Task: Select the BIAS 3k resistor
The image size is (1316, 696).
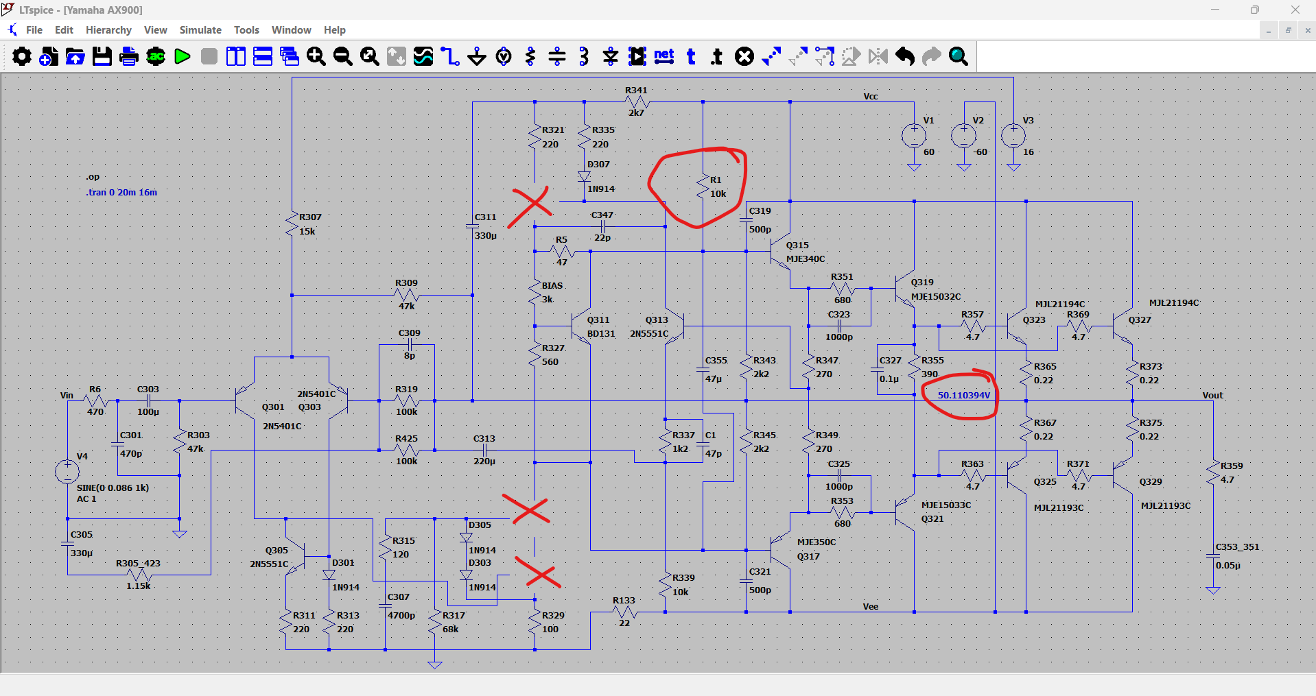Action: (535, 293)
